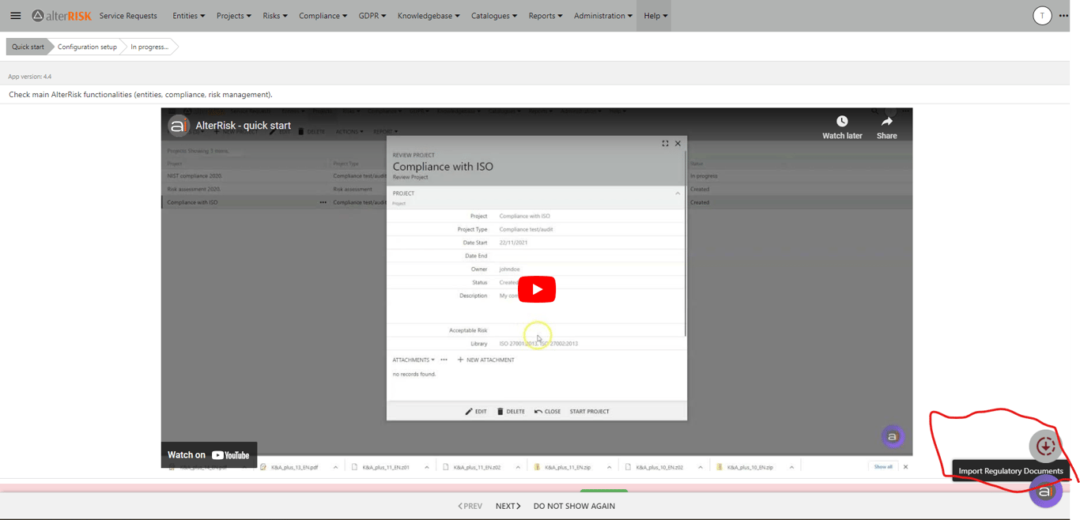Image resolution: width=1080 pixels, height=520 pixels.
Task: Go to previous step with PREV
Action: click(470, 506)
